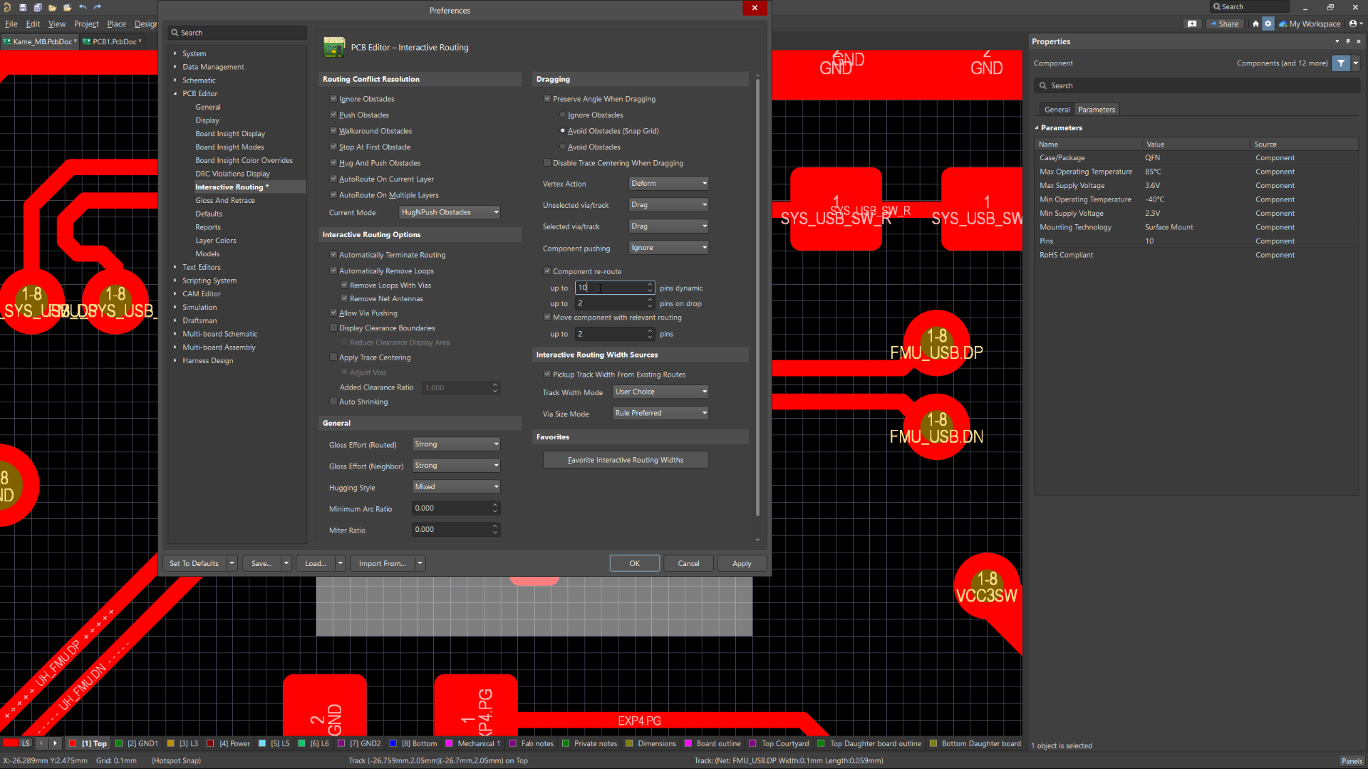Toggle the Push Obstacles checkbox
The height and width of the screenshot is (769, 1368).
[333, 115]
